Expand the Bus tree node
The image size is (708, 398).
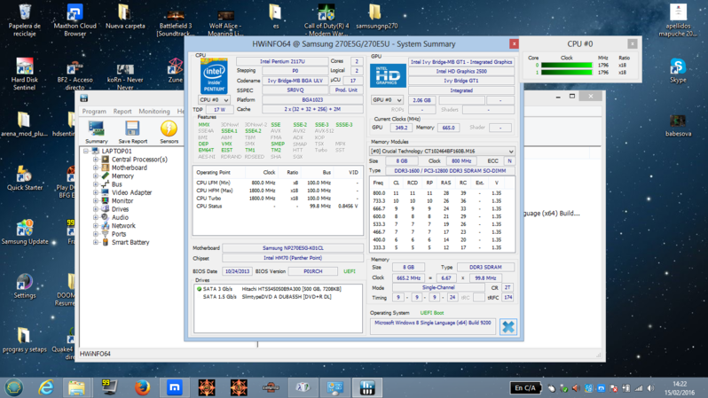[x=96, y=184]
